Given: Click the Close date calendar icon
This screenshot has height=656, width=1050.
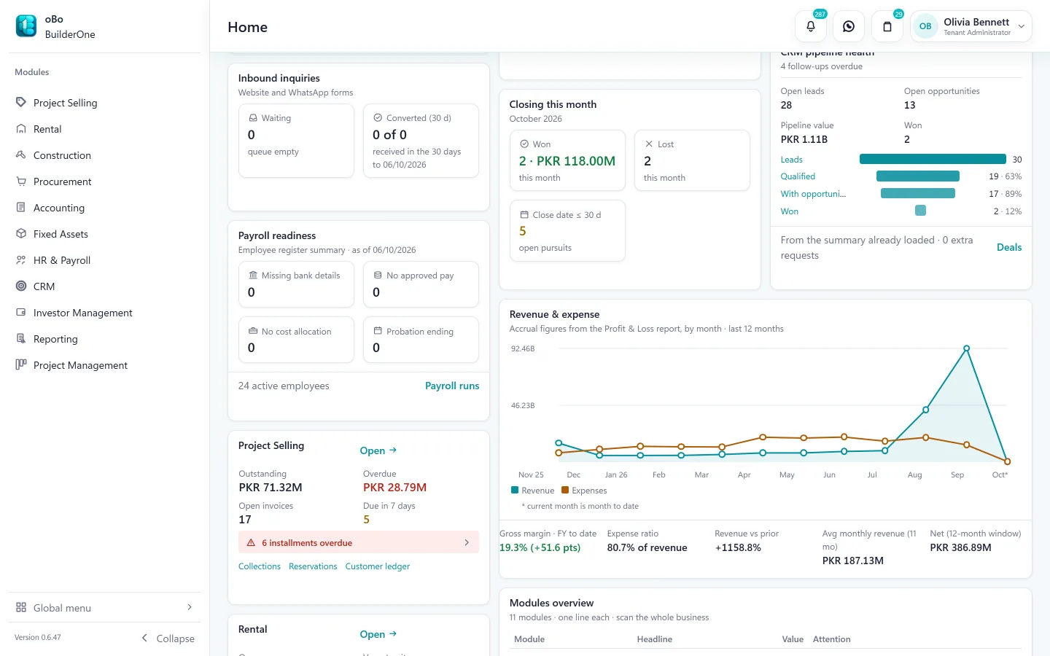Looking at the screenshot, I should point(524,215).
